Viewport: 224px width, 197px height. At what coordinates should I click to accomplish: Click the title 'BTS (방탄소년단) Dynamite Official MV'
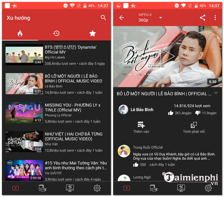(71, 50)
